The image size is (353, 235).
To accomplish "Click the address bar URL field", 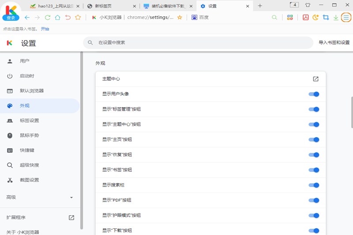I will point(150,17).
